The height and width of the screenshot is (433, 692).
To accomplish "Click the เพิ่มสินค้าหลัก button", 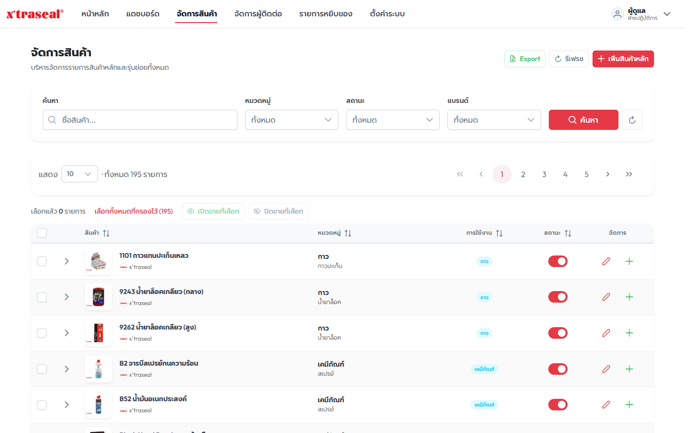I will pos(623,59).
